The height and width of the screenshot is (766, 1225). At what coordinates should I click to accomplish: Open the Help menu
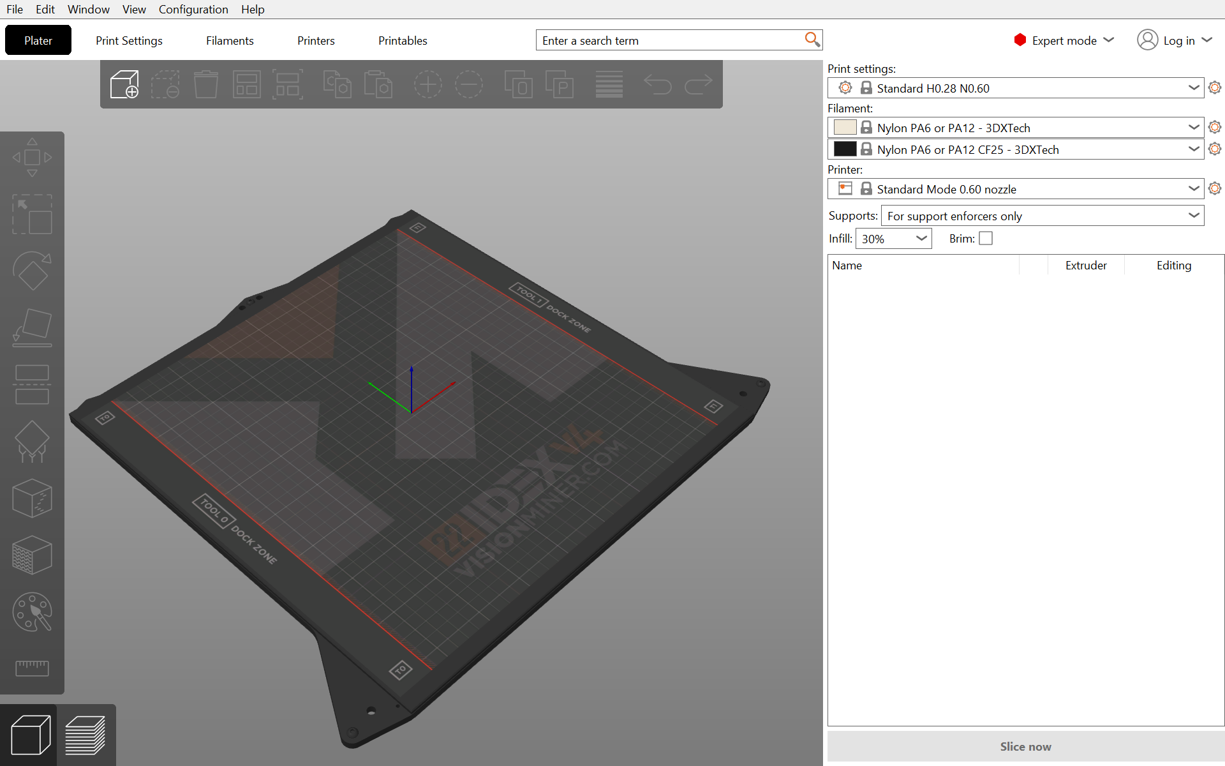point(253,10)
